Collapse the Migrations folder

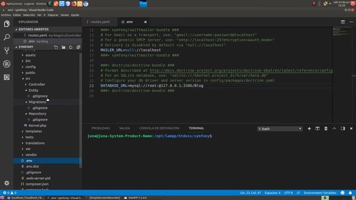[x=37, y=102]
